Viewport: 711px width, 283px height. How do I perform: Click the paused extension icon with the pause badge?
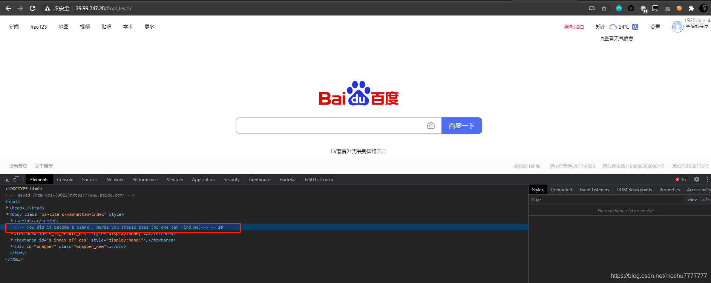click(644, 9)
